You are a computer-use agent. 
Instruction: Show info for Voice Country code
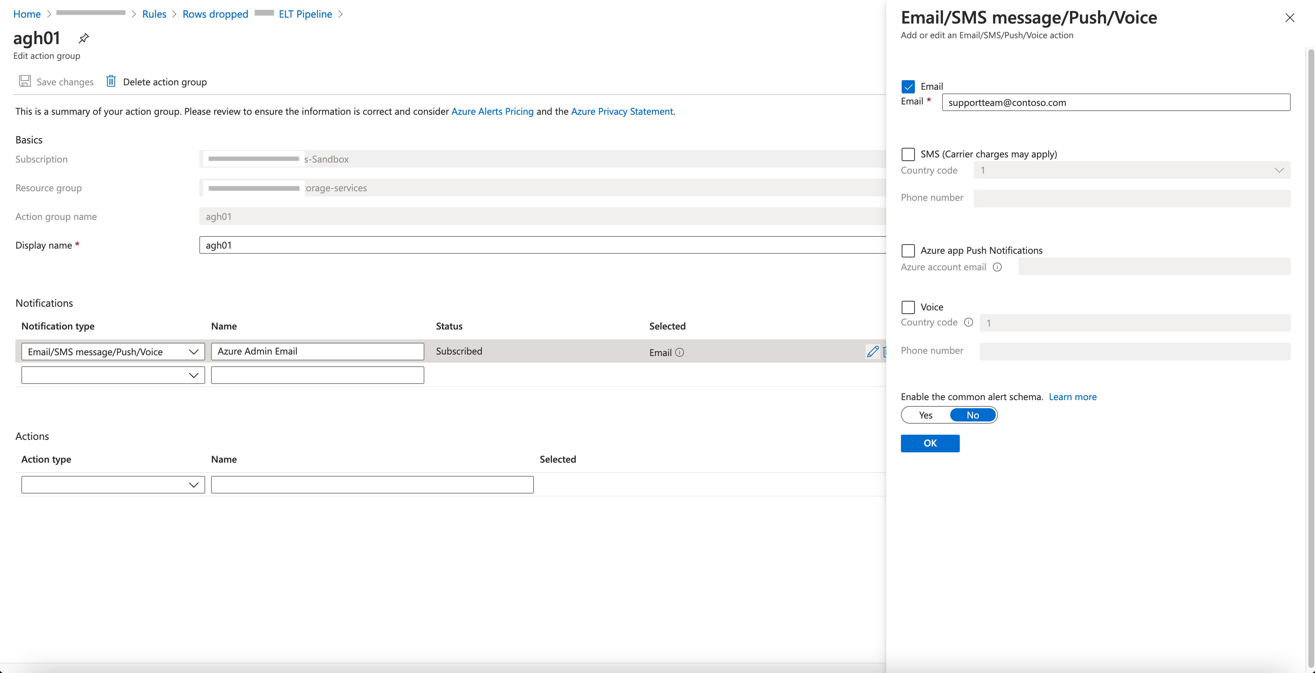[968, 322]
